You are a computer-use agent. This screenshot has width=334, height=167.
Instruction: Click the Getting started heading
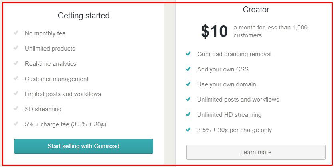[x=83, y=16]
